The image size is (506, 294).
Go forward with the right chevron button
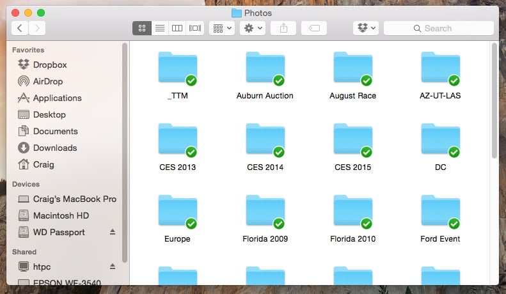37,28
